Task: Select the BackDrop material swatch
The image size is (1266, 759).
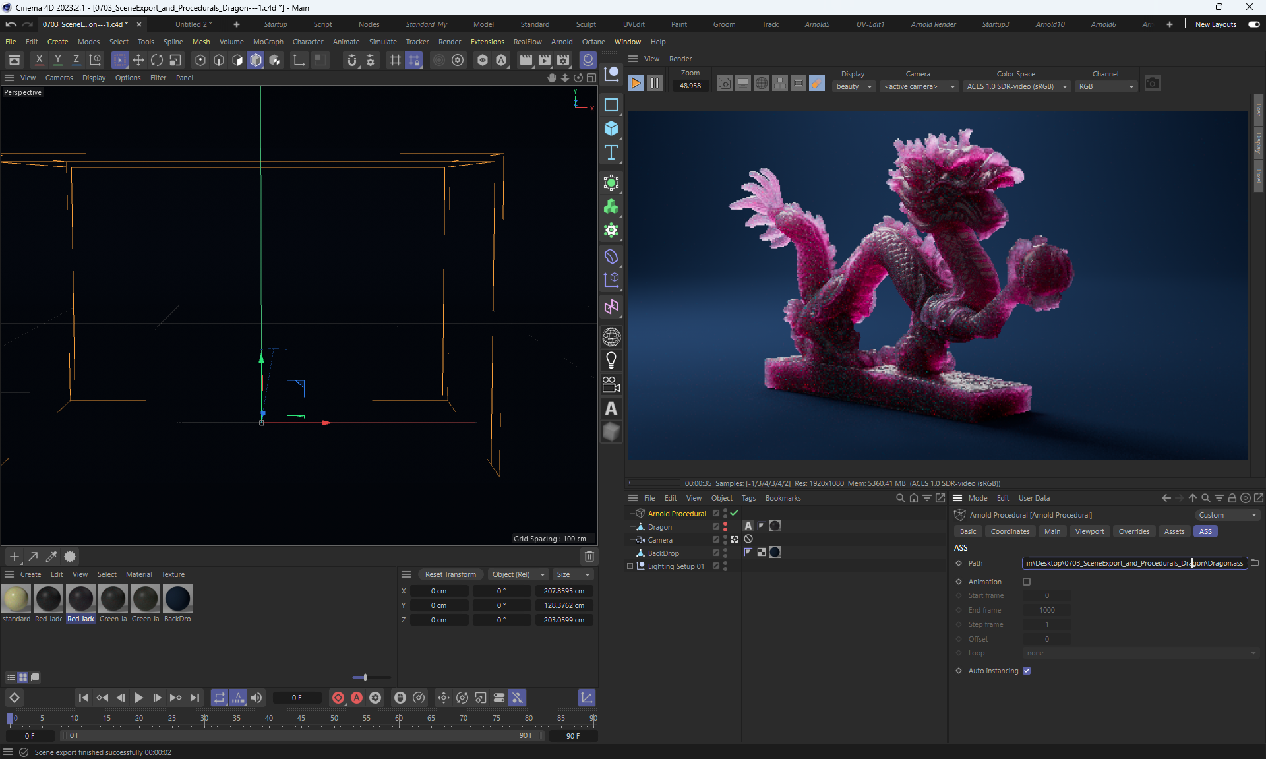Action: point(177,599)
